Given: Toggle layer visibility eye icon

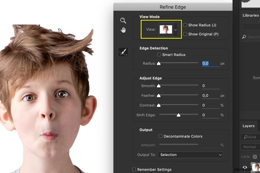Looking at the screenshot, I should coord(245,167).
